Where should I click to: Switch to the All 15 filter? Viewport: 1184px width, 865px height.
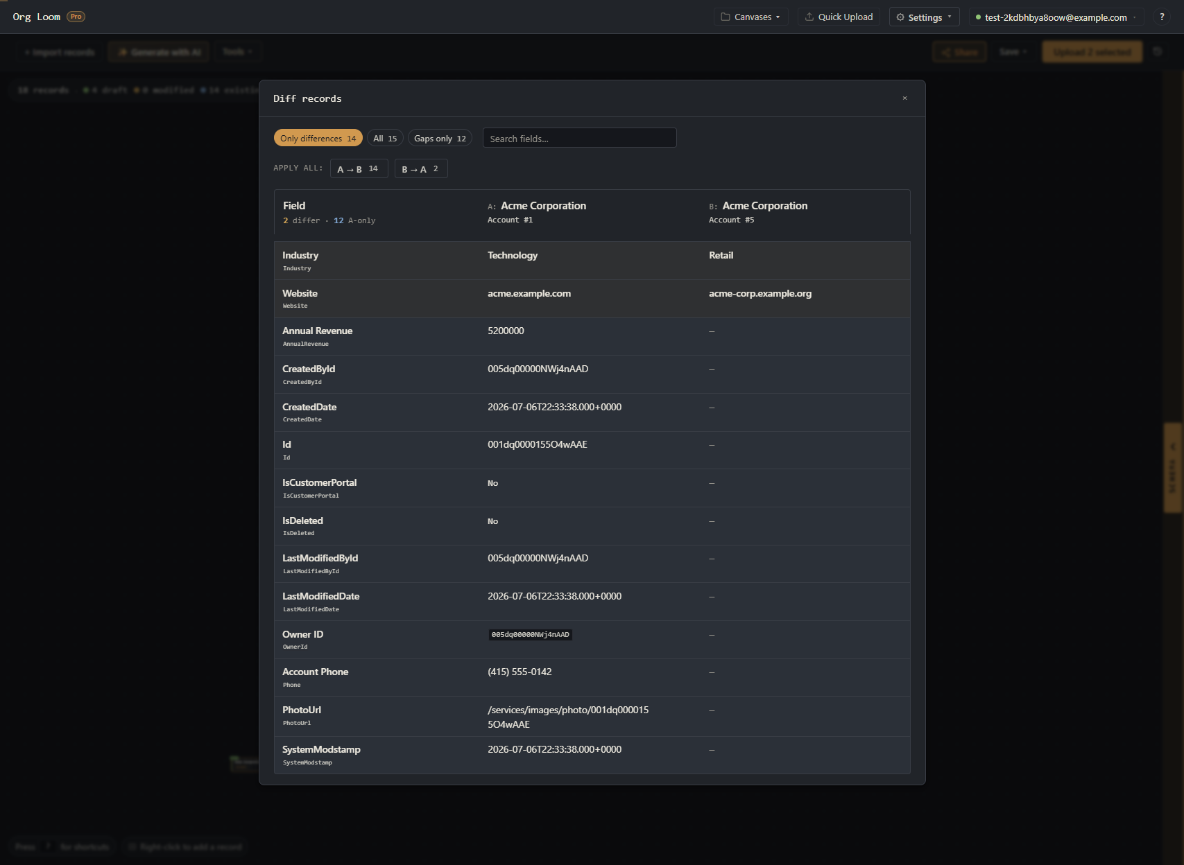coord(385,139)
